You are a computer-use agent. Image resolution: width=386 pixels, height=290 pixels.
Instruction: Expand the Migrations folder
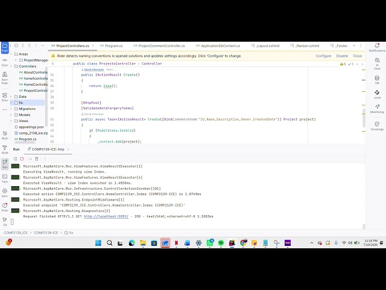pyautogui.click(x=11, y=109)
